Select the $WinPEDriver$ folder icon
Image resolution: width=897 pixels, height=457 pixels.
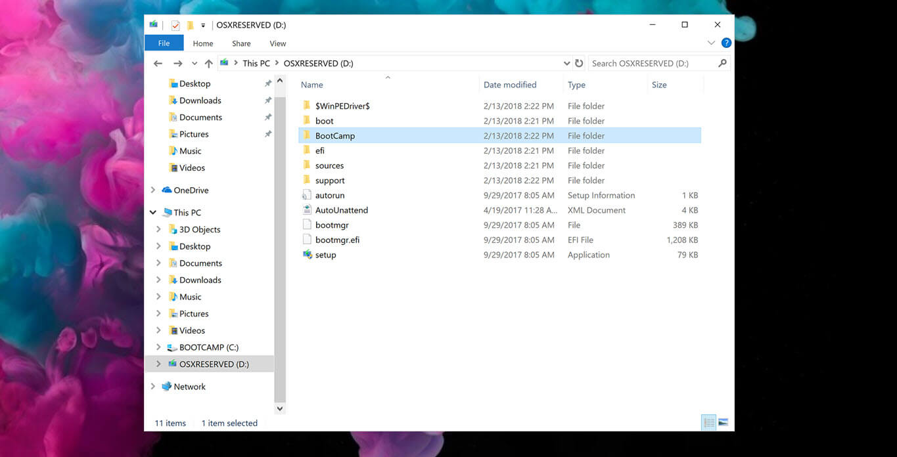pos(307,106)
